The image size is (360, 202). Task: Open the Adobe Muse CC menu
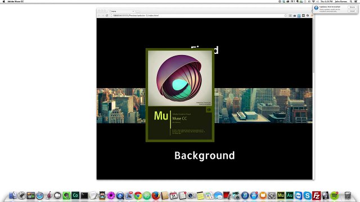(15, 1)
